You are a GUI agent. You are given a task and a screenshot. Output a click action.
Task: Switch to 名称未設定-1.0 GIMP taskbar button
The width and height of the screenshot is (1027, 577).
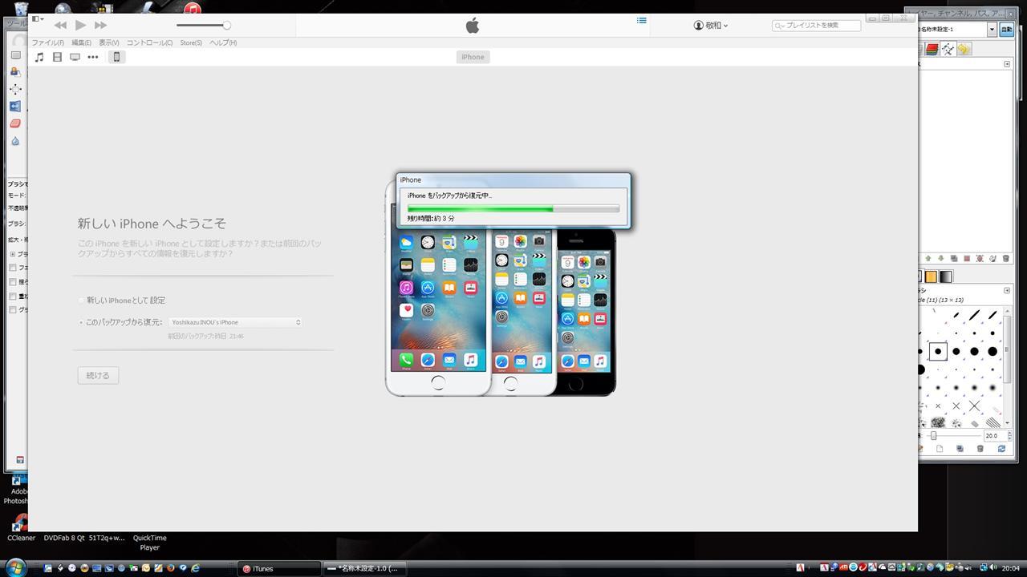364,568
